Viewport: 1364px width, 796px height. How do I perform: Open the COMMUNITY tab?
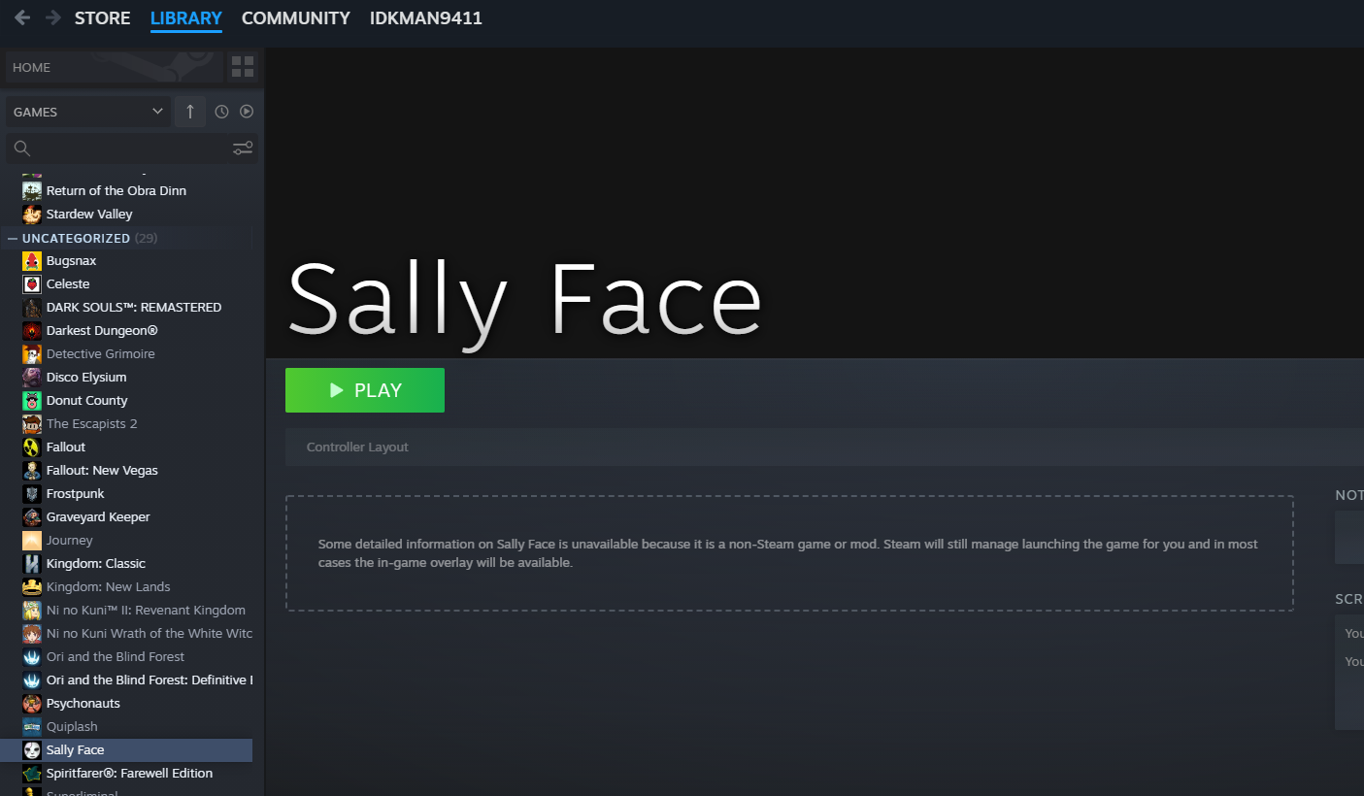coord(296,18)
